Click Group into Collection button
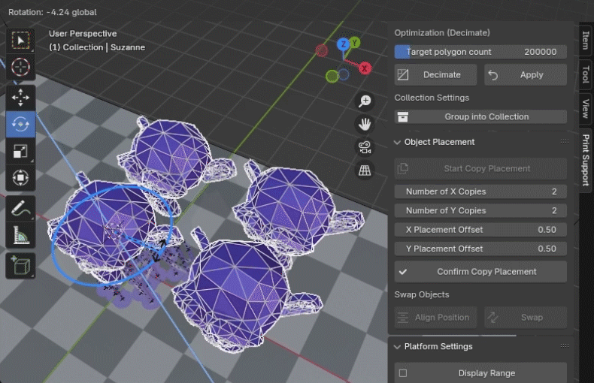 pos(480,116)
